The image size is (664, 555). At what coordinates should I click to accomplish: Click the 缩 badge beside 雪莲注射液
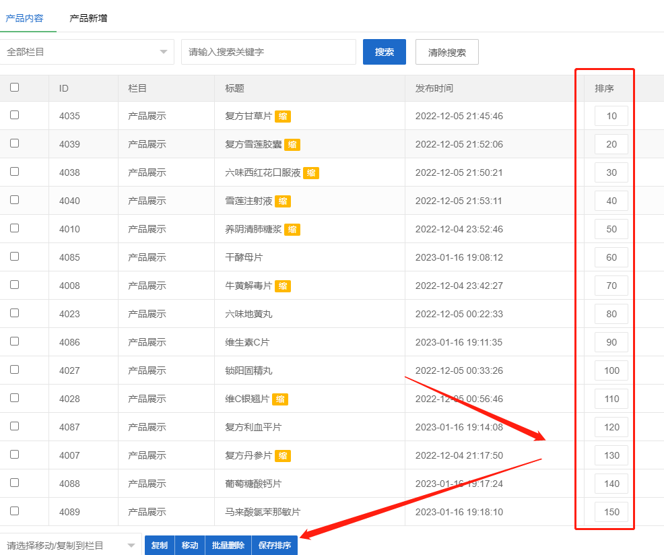(x=283, y=201)
